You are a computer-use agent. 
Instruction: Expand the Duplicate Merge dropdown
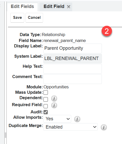pos(70,127)
